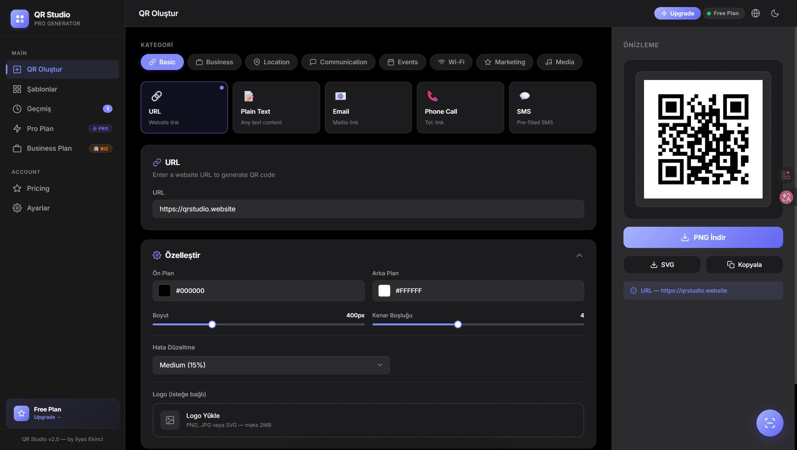Screen dimensions: 797x450
Task: Click the speech bubble icon on SMS card
Action: 524,96
